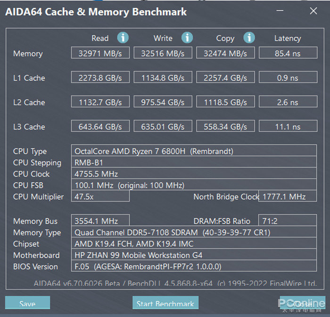Close the AIDA64 benchmark window
The width and height of the screenshot is (330, 317).
click(x=313, y=11)
